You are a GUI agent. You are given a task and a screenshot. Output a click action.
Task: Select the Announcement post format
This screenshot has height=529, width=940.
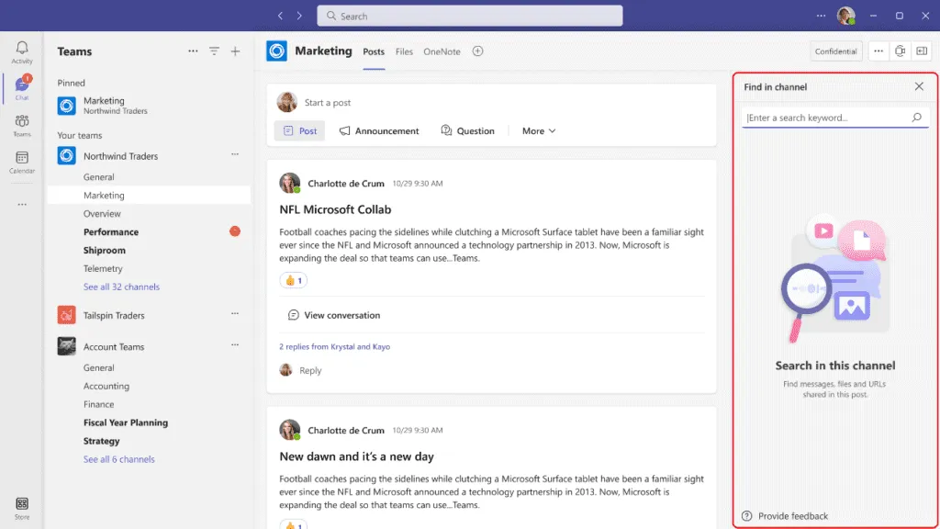(x=378, y=130)
